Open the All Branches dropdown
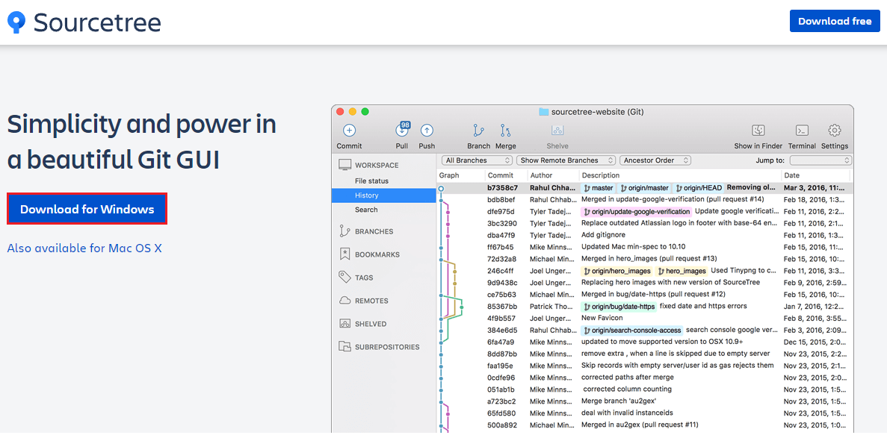 pos(476,160)
